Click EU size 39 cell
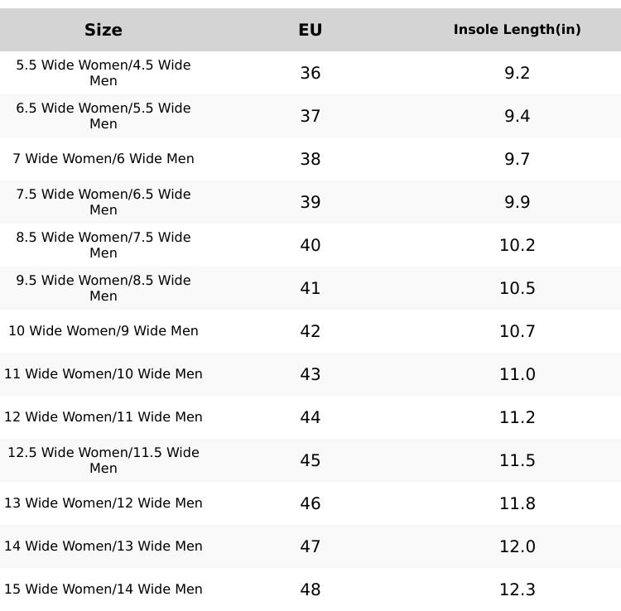621x611 pixels. pos(310,202)
